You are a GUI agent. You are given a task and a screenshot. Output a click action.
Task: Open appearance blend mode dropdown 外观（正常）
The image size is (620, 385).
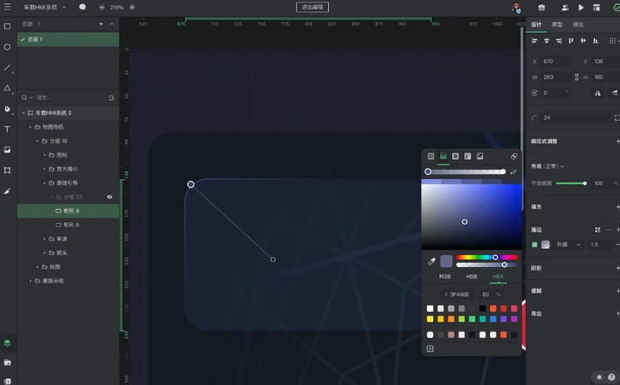coord(548,166)
